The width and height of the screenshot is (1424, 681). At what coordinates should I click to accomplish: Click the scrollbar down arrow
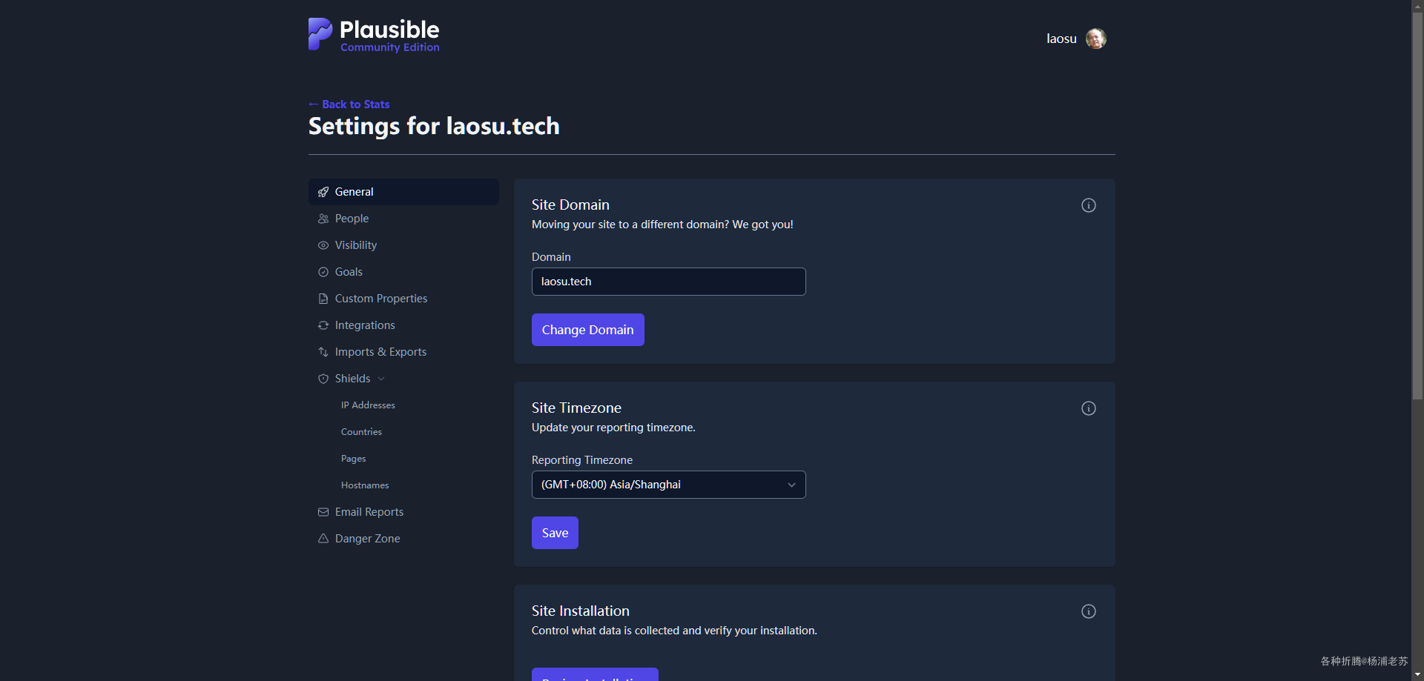(x=1417, y=674)
